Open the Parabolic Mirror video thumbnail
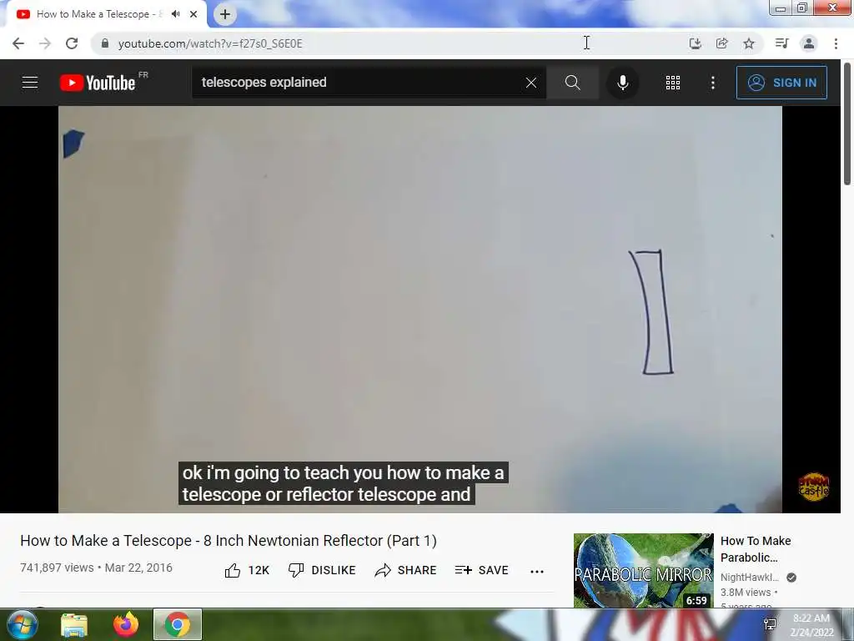Screen dimensions: 854x641 point(643,570)
